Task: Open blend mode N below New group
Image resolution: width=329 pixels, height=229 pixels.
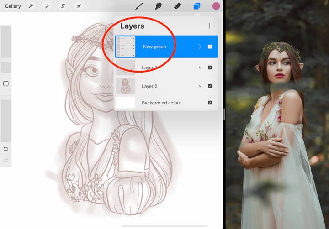Action: coord(200,68)
